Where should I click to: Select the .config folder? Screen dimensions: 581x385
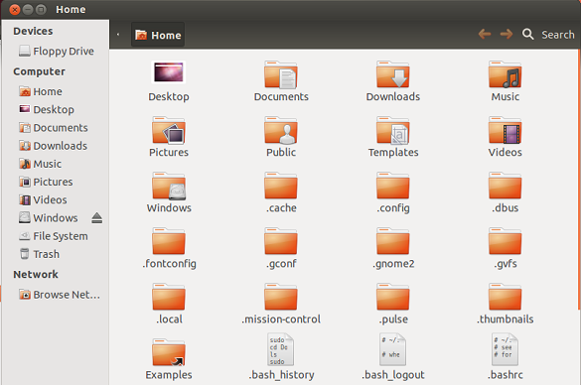(x=393, y=186)
